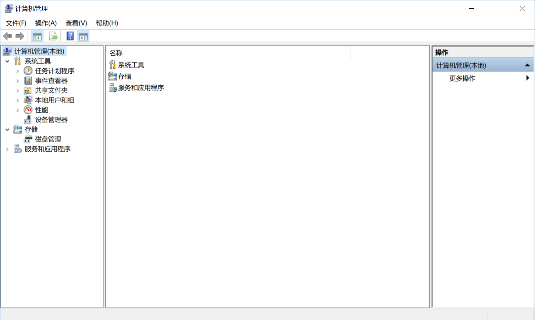Viewport: 535px width, 320px height.
Task: Click 更多操作 in the actions pane
Action: (462, 78)
